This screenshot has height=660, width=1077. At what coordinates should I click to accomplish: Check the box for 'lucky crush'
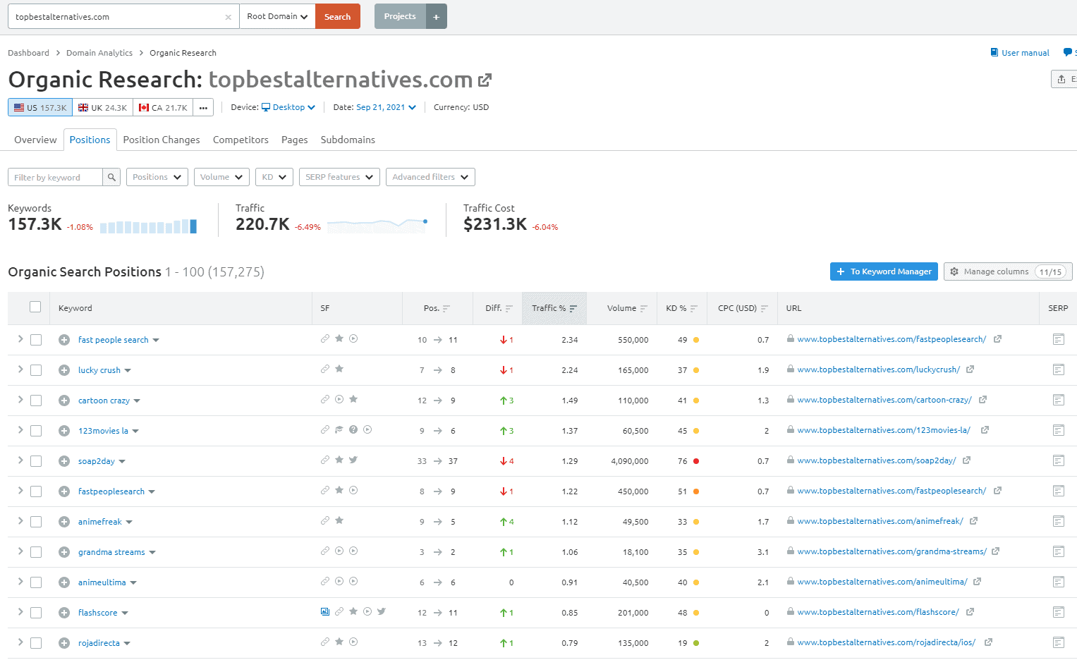36,370
